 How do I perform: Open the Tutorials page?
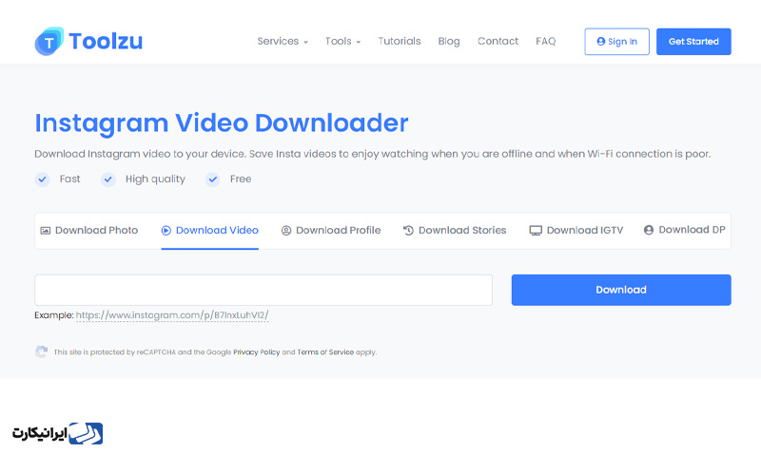tap(400, 41)
